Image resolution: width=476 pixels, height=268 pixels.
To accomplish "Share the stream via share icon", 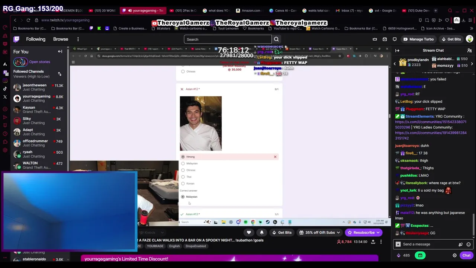I will point(373,242).
